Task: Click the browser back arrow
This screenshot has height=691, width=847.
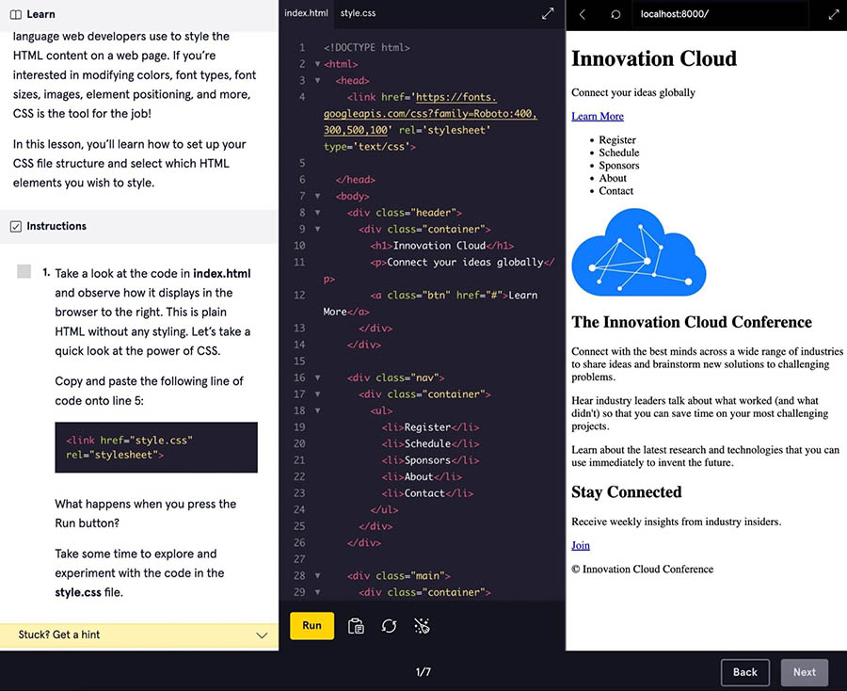Action: coord(583,14)
